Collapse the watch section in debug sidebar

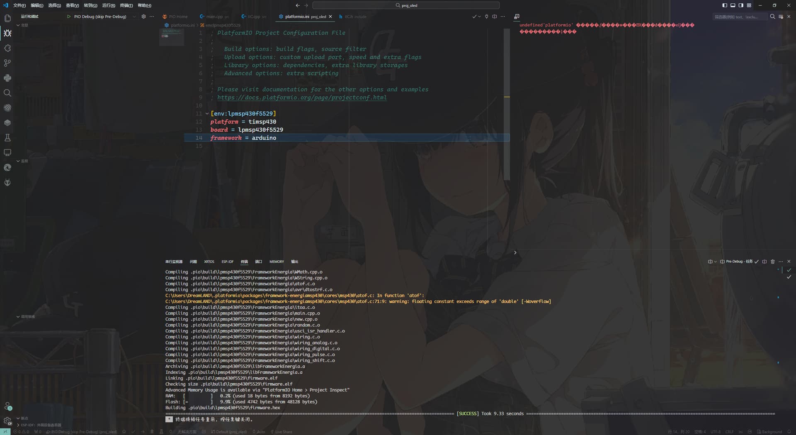click(x=18, y=161)
